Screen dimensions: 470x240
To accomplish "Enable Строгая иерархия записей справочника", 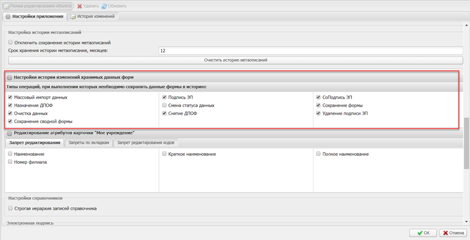I will tap(10, 209).
